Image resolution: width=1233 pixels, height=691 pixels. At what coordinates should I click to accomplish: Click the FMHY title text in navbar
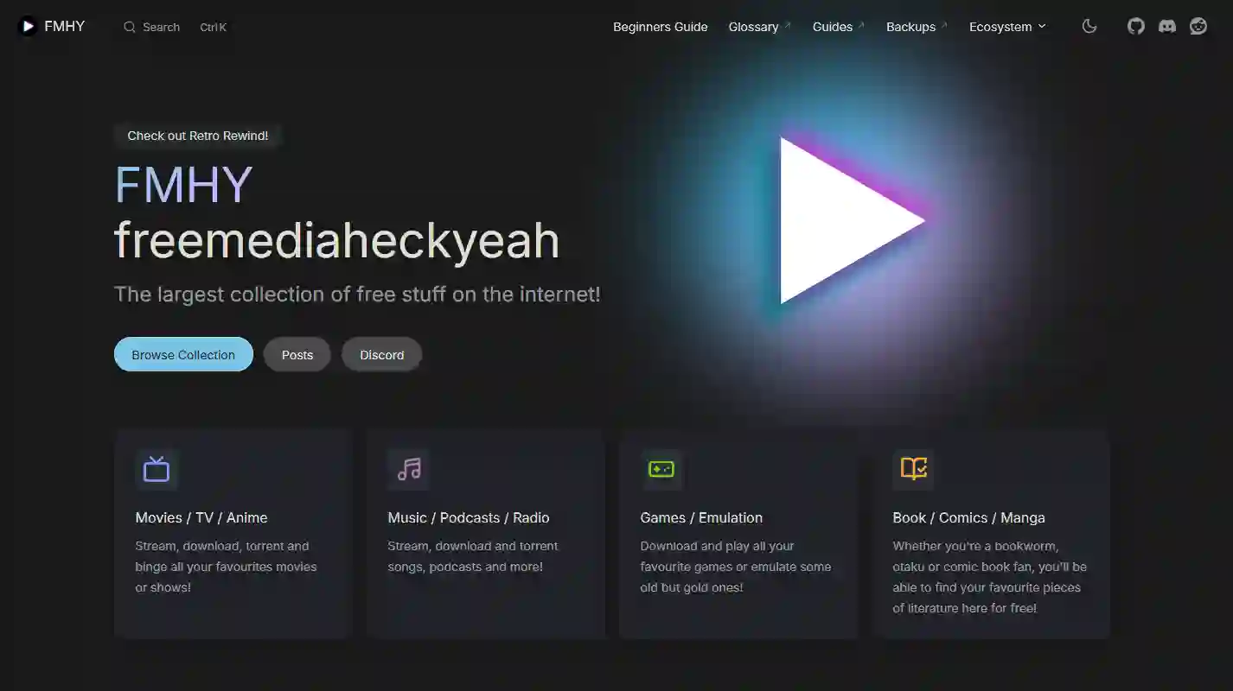(x=65, y=27)
